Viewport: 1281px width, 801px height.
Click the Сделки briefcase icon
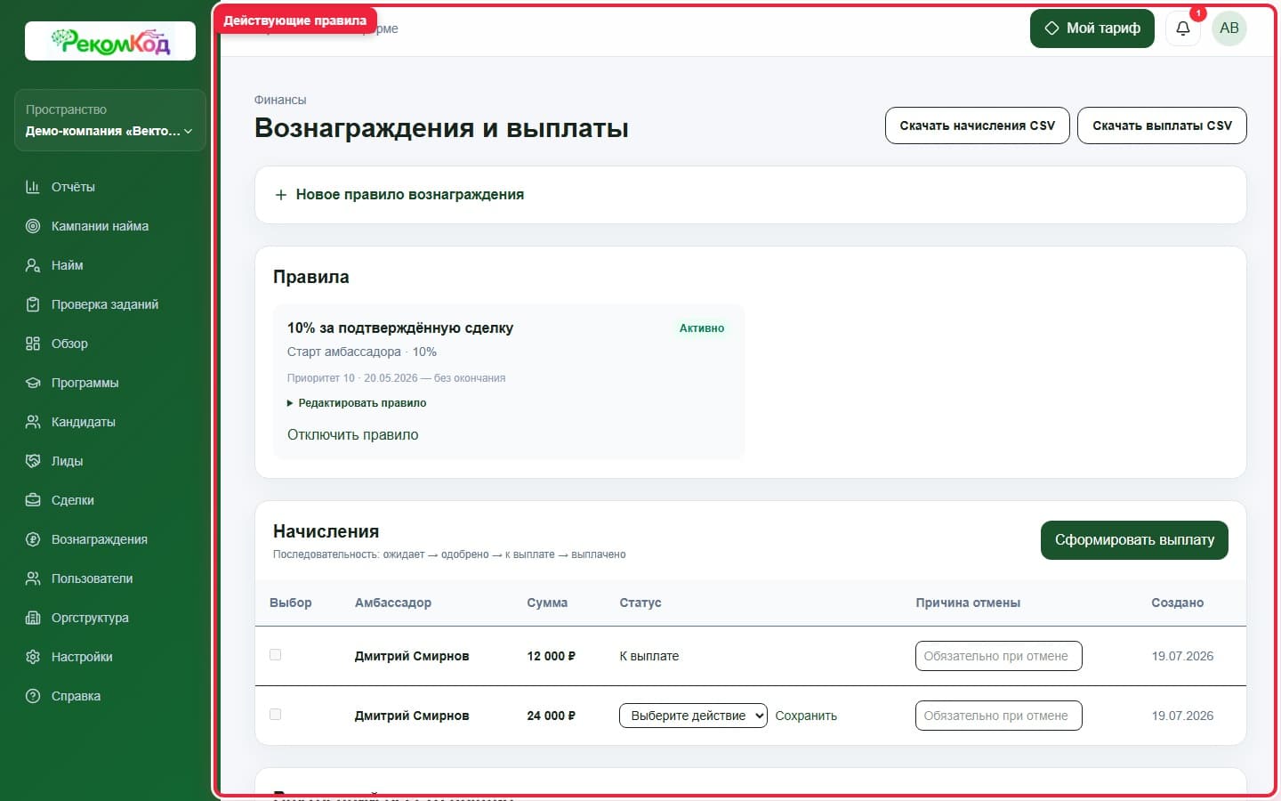click(33, 500)
